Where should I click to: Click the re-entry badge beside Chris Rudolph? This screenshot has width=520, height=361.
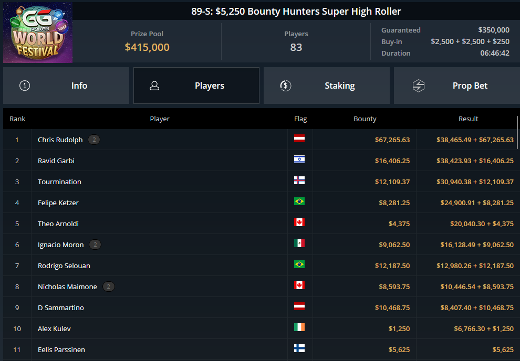[94, 140]
